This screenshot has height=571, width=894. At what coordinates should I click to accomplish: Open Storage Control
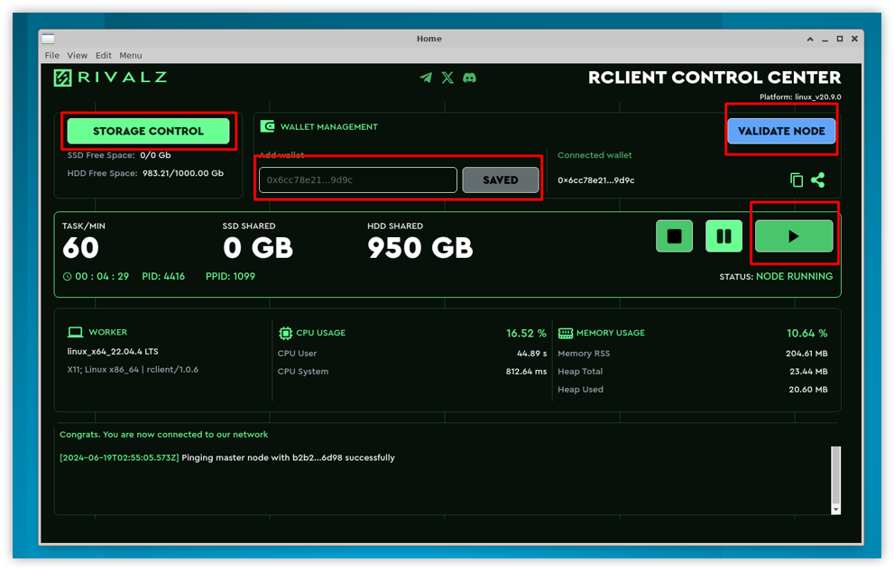(x=148, y=131)
